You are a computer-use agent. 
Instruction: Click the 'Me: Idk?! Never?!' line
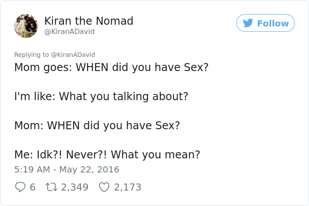(x=107, y=154)
